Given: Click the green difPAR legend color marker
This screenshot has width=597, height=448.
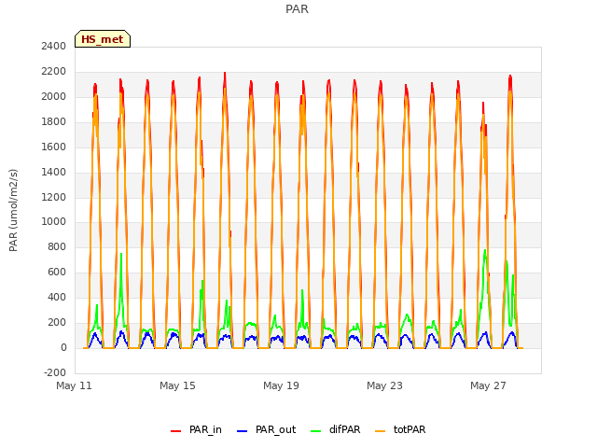Looking at the screenshot, I should click(316, 431).
